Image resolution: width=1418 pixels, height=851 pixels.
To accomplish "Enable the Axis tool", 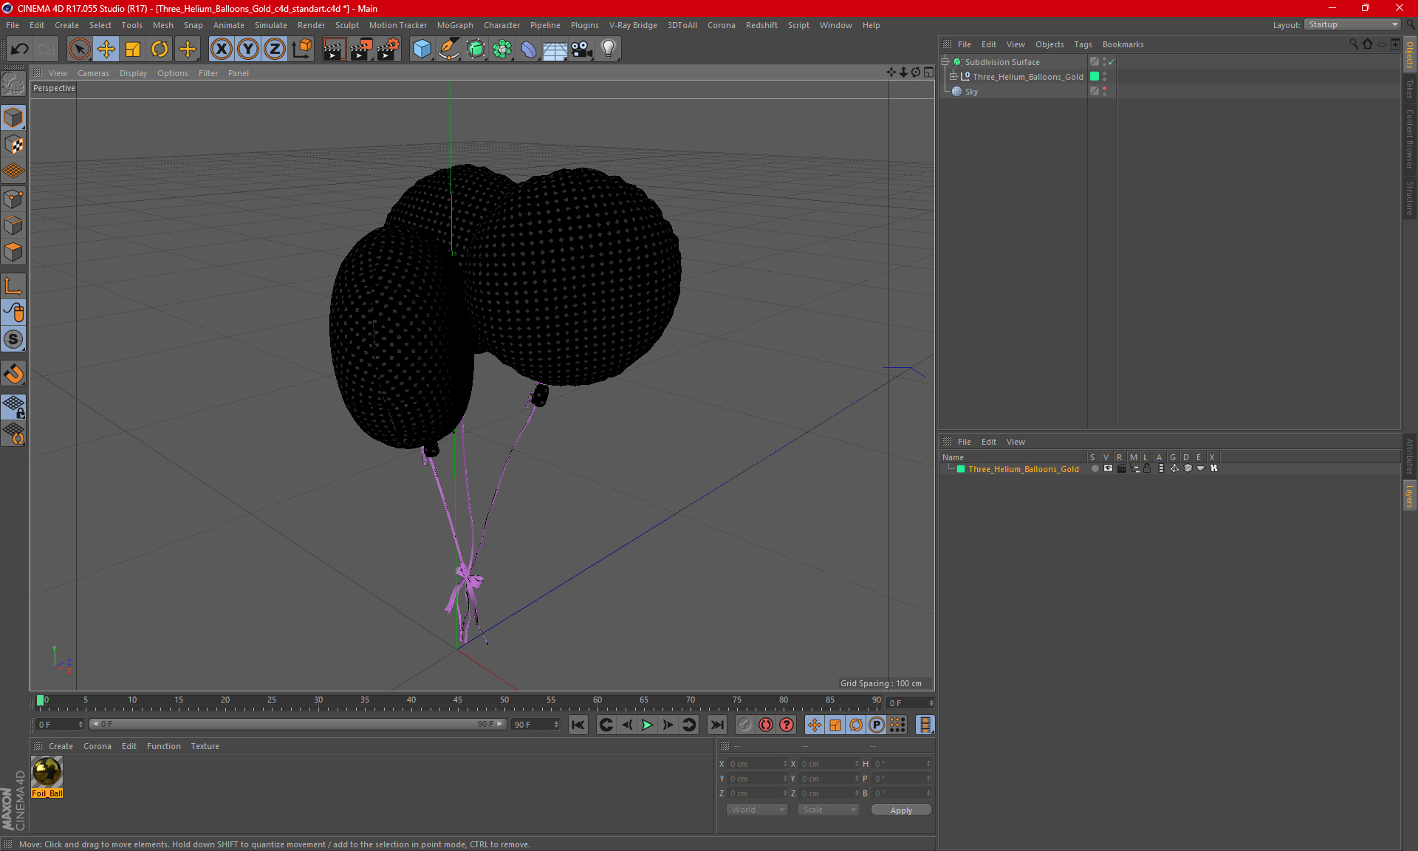I will [13, 286].
